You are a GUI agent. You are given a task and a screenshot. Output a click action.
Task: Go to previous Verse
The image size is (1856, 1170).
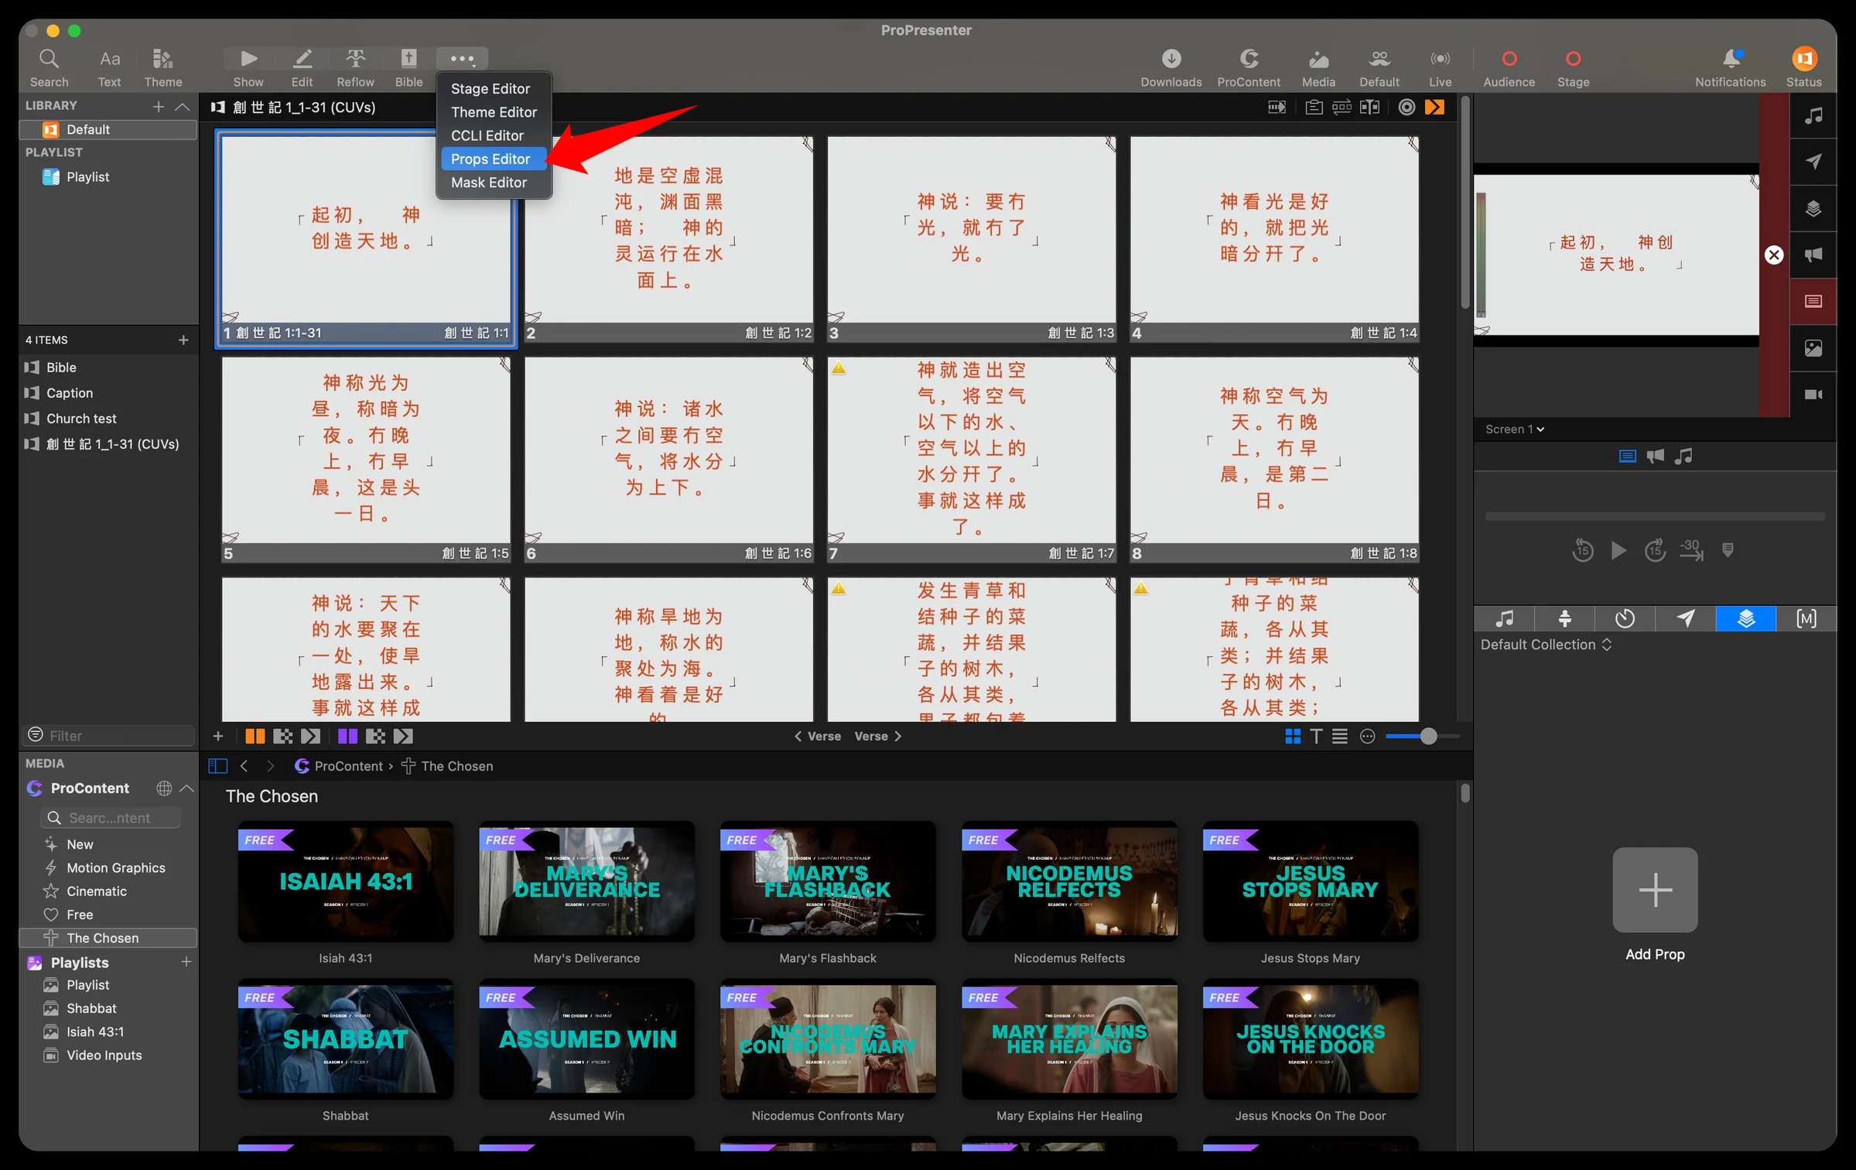click(817, 736)
